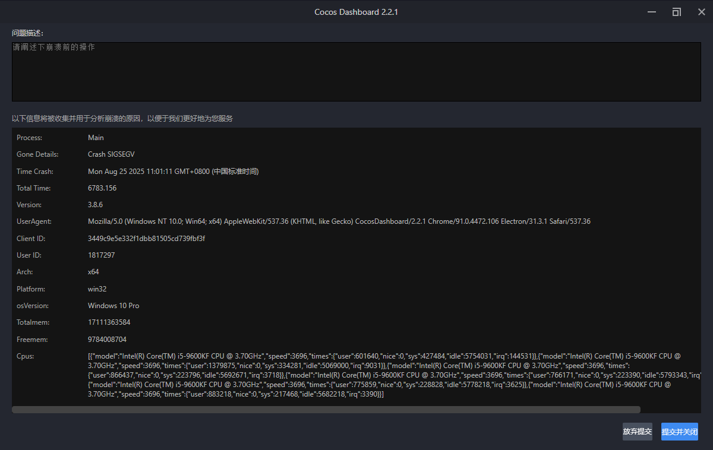Click the 问题描述 label

27,33
